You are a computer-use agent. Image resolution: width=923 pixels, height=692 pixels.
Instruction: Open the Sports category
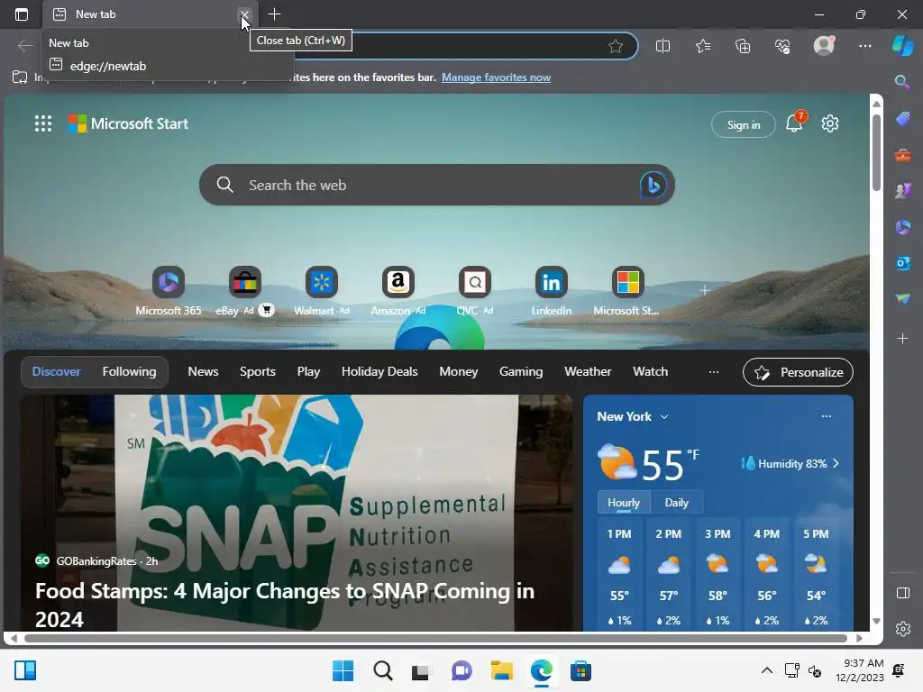(x=257, y=372)
